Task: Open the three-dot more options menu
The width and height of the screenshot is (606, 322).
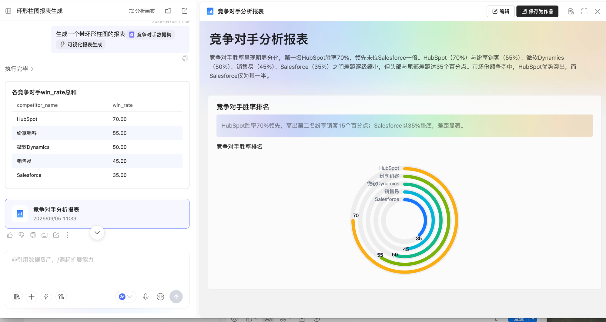Action: (x=68, y=235)
